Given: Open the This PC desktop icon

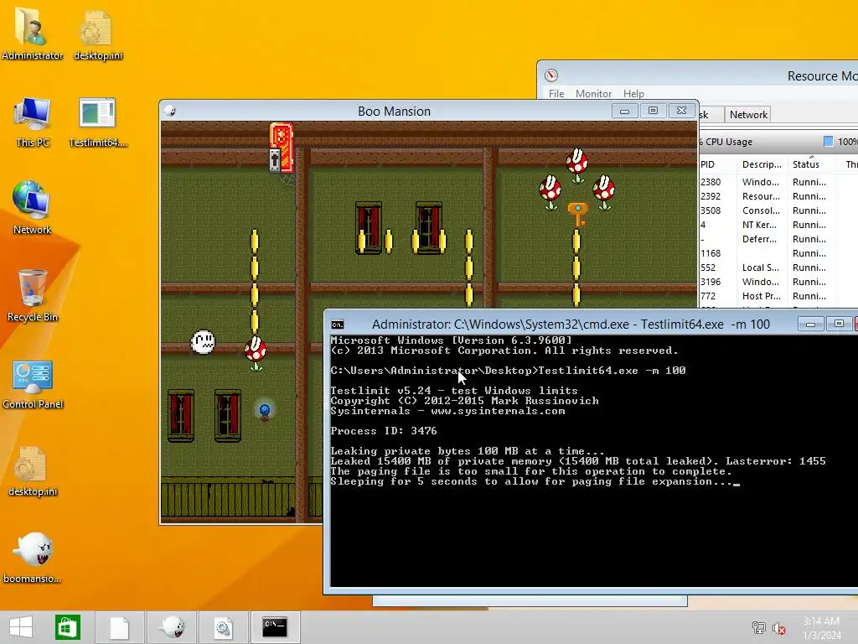Looking at the screenshot, I should 33,122.
